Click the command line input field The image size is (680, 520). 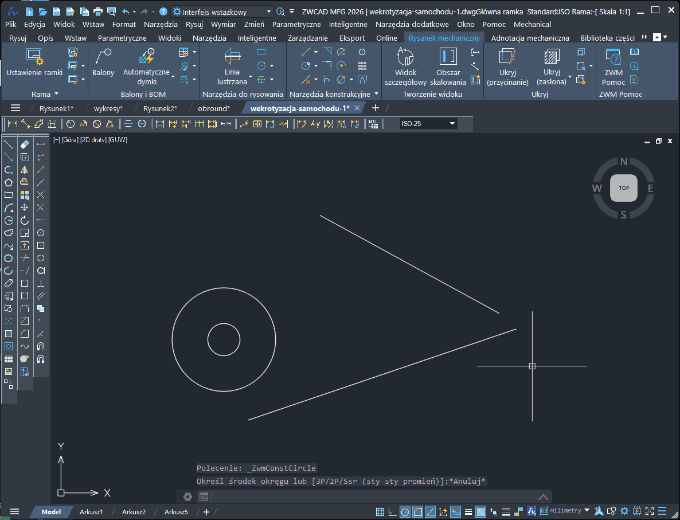[367, 496]
